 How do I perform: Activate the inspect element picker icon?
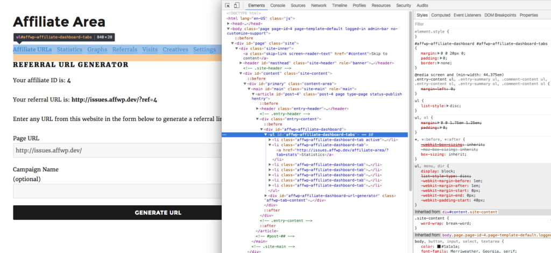coord(228,5)
